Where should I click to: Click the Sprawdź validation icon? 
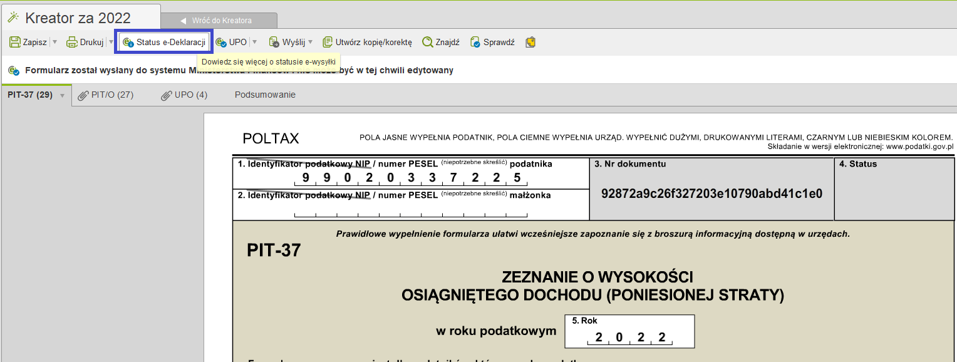(475, 43)
